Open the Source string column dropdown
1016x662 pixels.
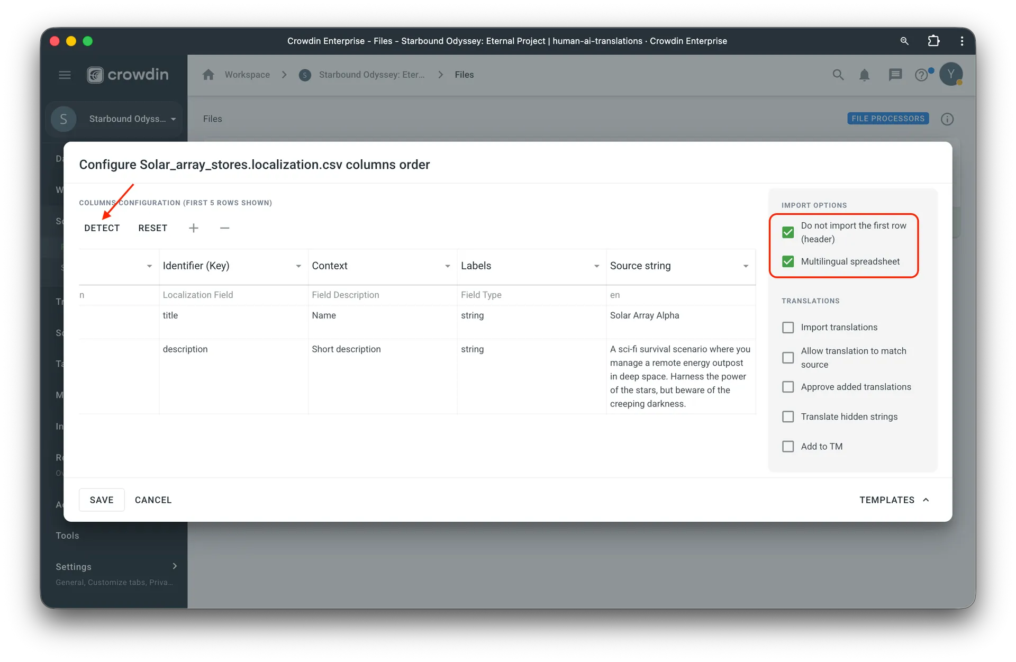tap(746, 266)
